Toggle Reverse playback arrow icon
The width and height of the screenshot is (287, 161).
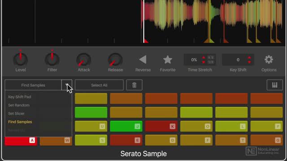coord(143,59)
